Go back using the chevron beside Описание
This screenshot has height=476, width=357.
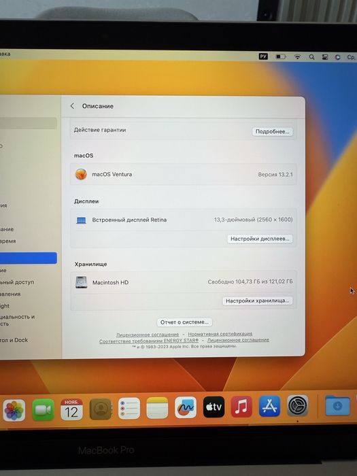click(x=72, y=106)
